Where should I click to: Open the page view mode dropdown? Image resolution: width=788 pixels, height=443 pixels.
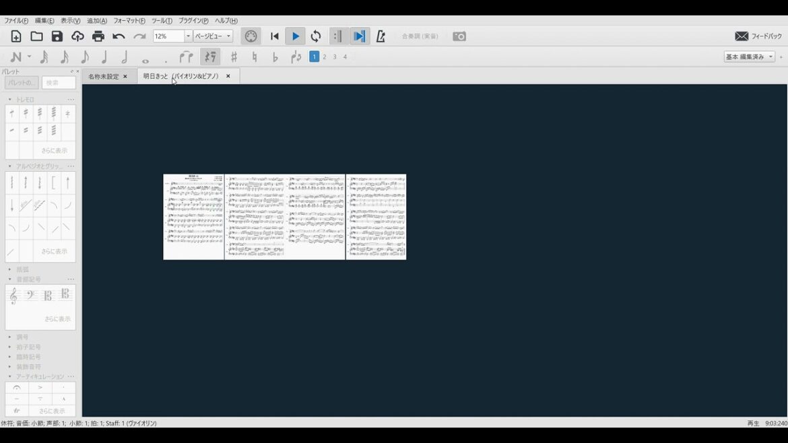228,36
